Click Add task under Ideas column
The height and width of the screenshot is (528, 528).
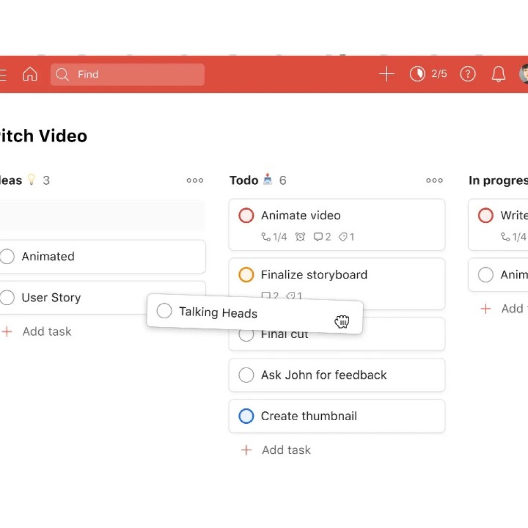(x=46, y=332)
